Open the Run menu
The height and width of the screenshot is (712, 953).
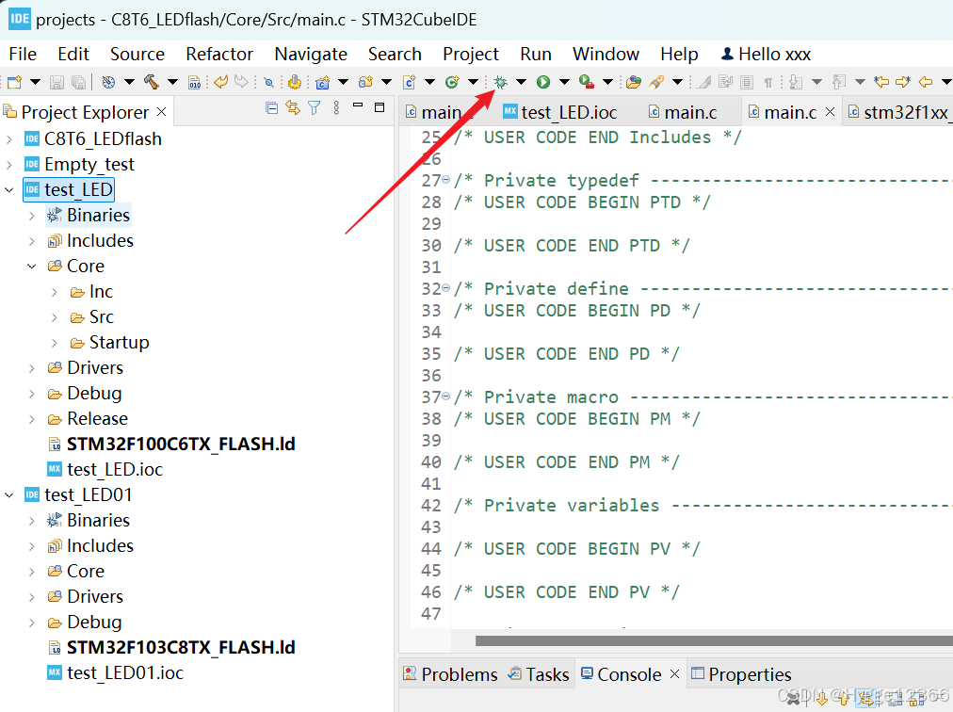click(536, 54)
